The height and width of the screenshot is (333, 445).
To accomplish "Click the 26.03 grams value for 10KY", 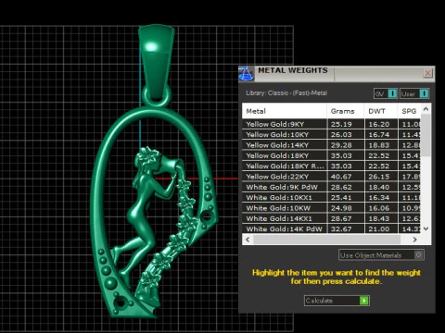I will [x=341, y=135].
